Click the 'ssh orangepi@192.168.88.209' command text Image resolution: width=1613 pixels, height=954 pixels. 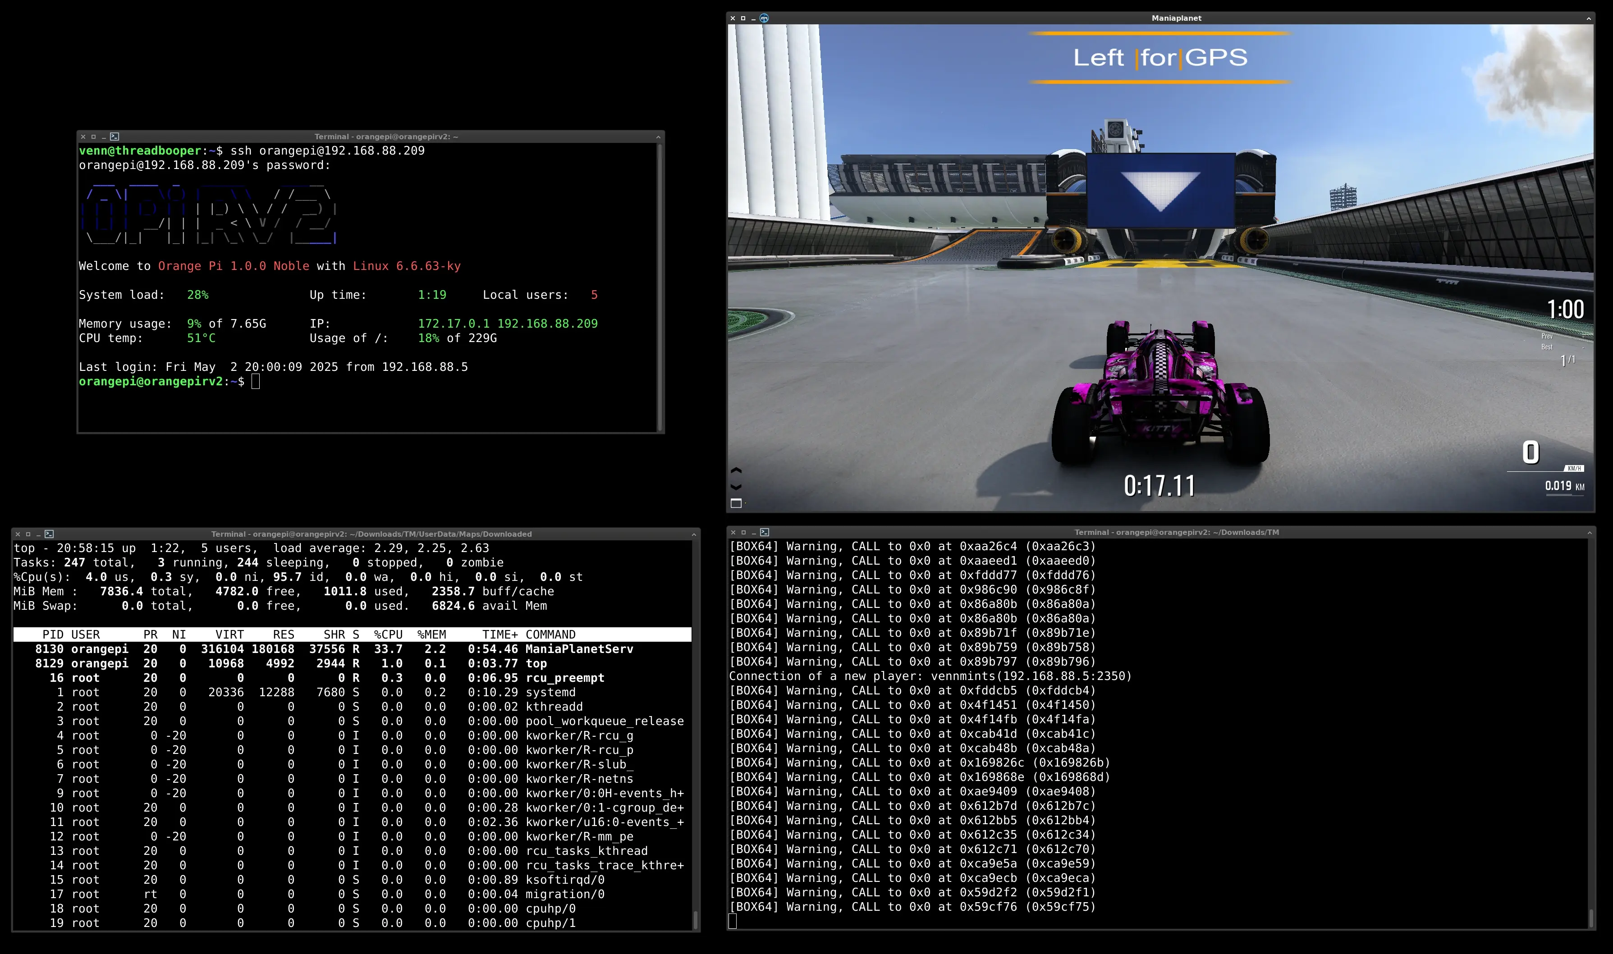pos(327,151)
